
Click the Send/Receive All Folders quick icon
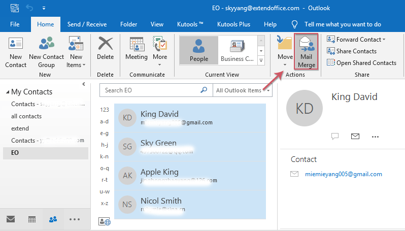click(15, 8)
